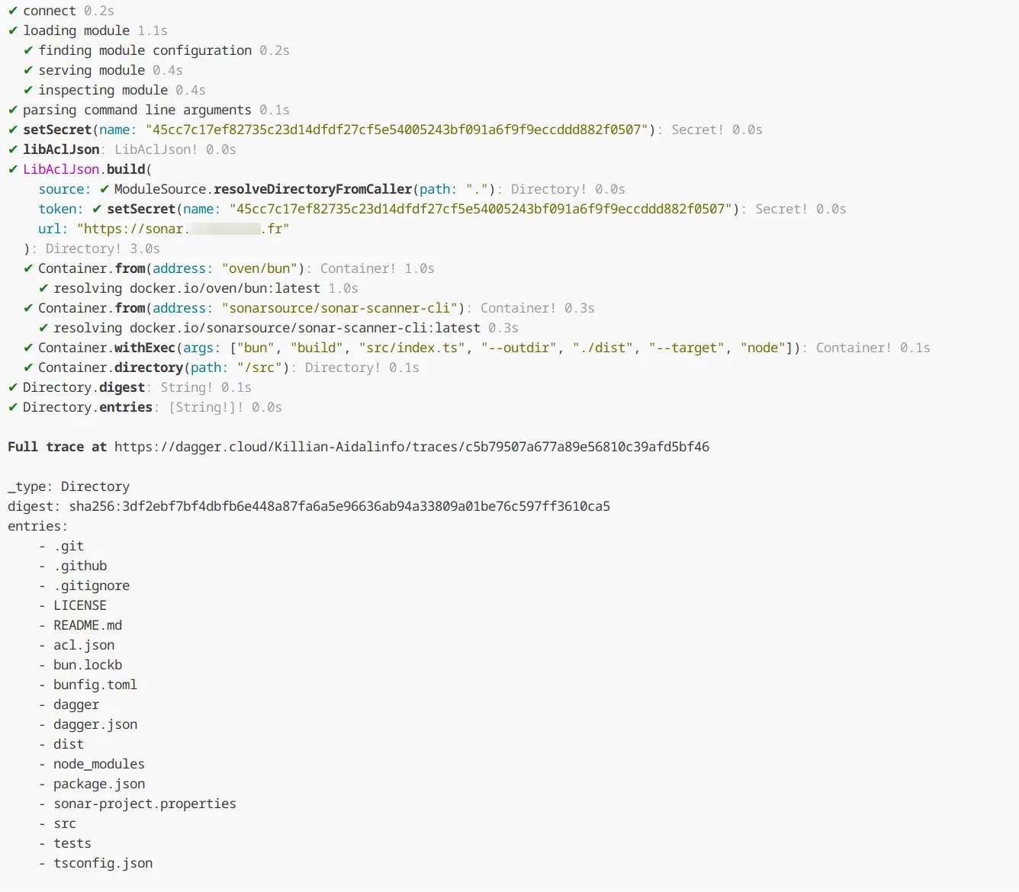This screenshot has width=1019, height=892.
Task: Click the checkmark beside 'Container.withExec'
Action: coord(28,348)
